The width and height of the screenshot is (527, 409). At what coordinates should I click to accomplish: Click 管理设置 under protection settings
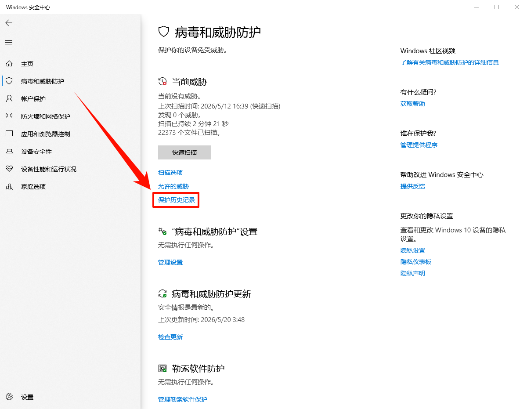point(170,262)
